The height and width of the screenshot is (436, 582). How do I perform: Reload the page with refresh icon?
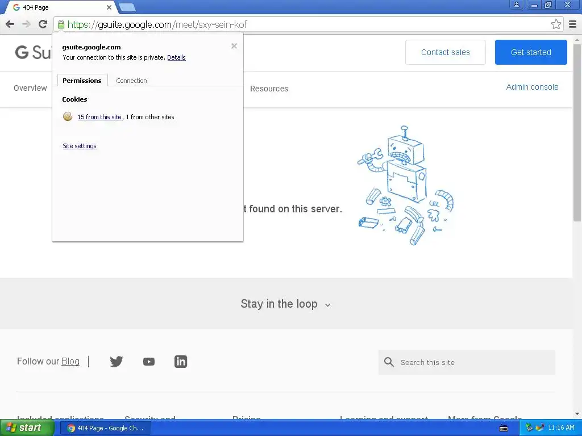[43, 24]
